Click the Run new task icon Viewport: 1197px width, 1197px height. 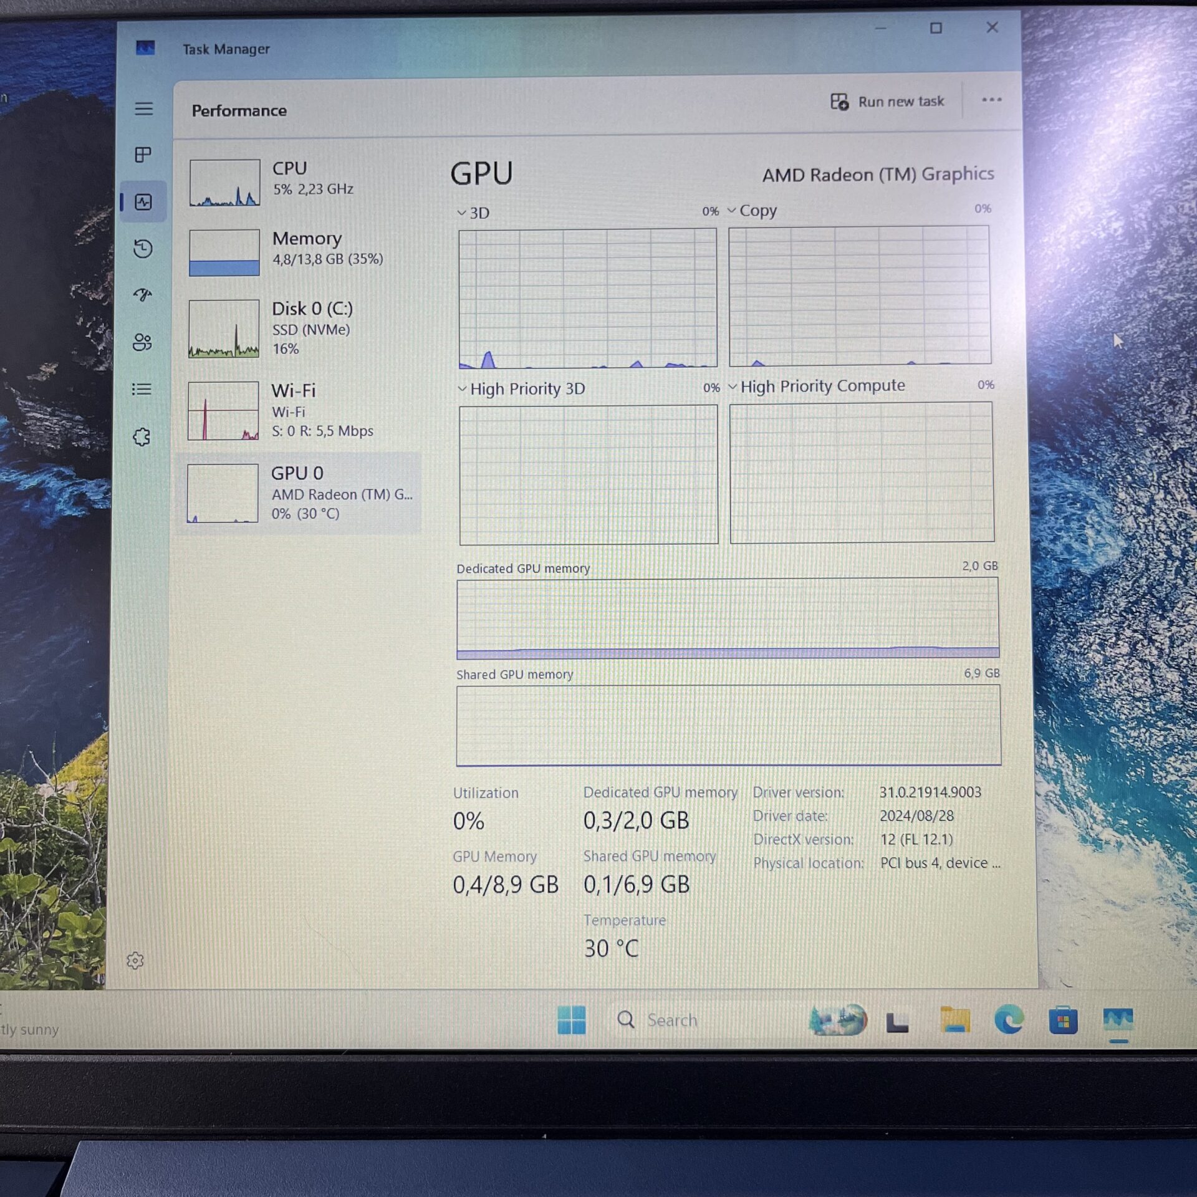pyautogui.click(x=839, y=102)
